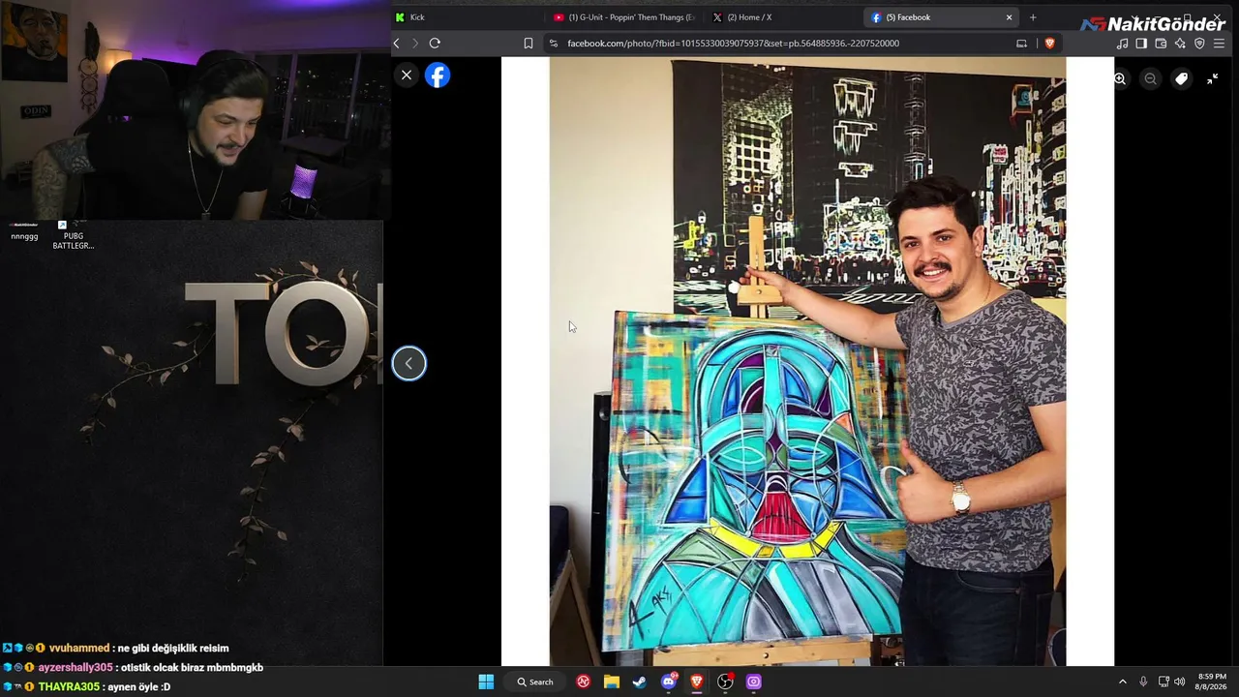The height and width of the screenshot is (697, 1239).
Task: Click the Facebook logo in photo viewer
Action: coord(438,75)
